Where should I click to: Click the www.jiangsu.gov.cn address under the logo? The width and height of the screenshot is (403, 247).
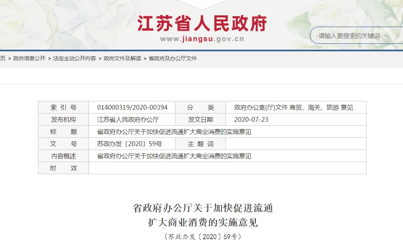coord(202,39)
